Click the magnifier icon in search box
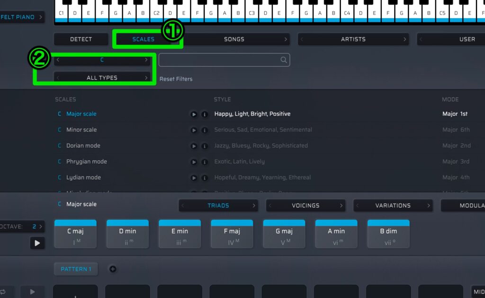The height and width of the screenshot is (298, 485). (x=284, y=60)
